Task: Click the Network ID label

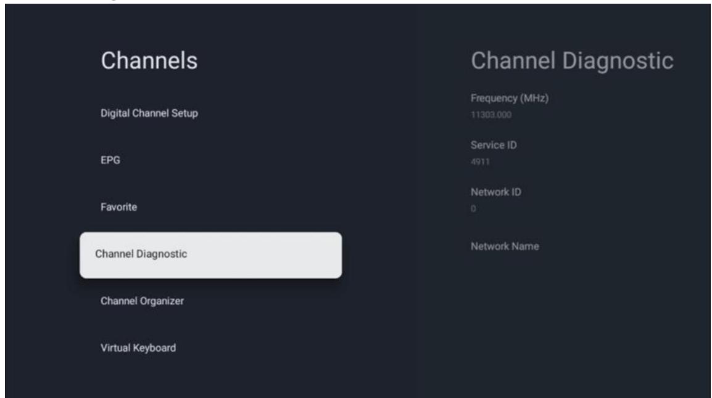Action: click(496, 192)
